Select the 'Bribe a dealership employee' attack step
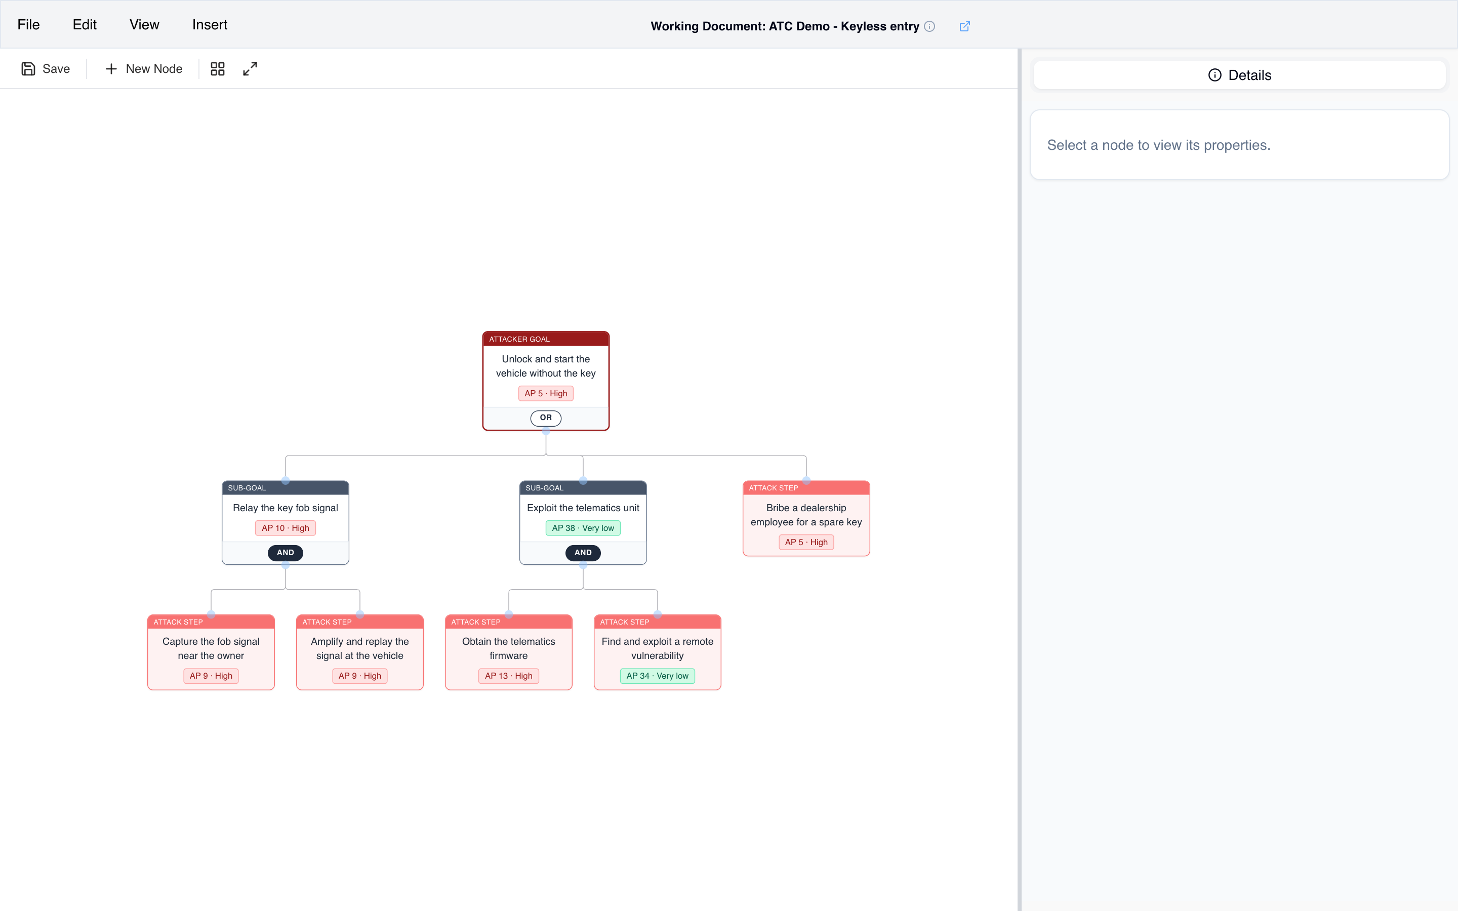This screenshot has height=911, width=1458. [806, 518]
